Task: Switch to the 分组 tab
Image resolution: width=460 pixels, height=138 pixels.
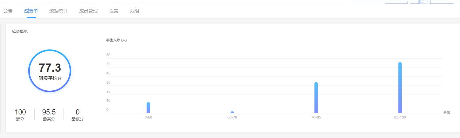Action: [x=134, y=11]
